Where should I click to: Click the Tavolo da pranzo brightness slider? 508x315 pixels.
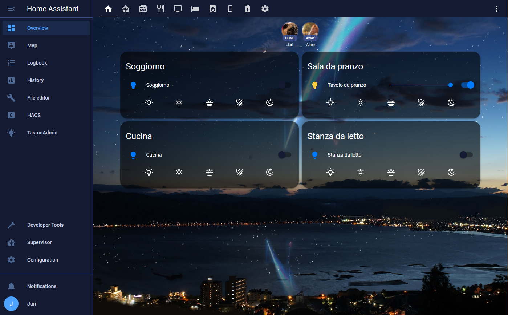pyautogui.click(x=420, y=85)
